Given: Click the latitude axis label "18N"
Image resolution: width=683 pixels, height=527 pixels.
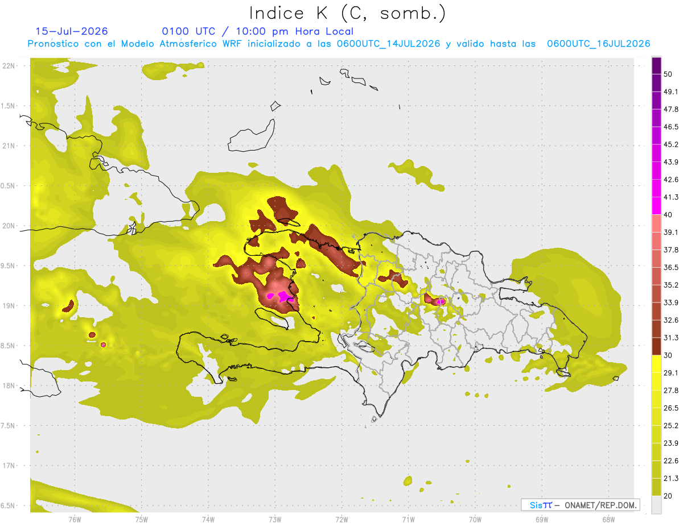Looking at the screenshot, I should coord(9,386).
